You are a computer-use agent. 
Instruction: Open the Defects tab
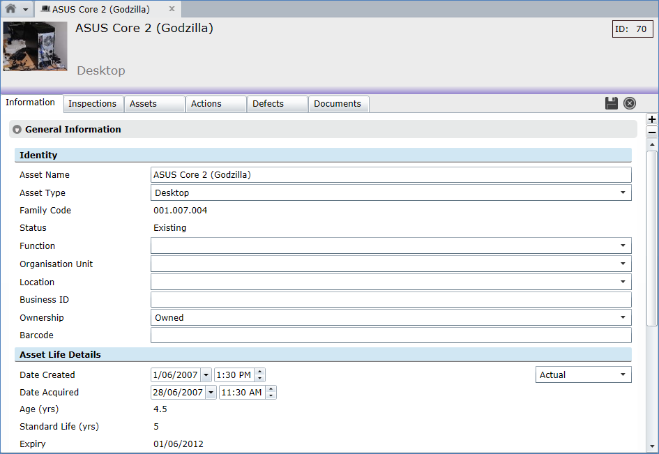278,104
